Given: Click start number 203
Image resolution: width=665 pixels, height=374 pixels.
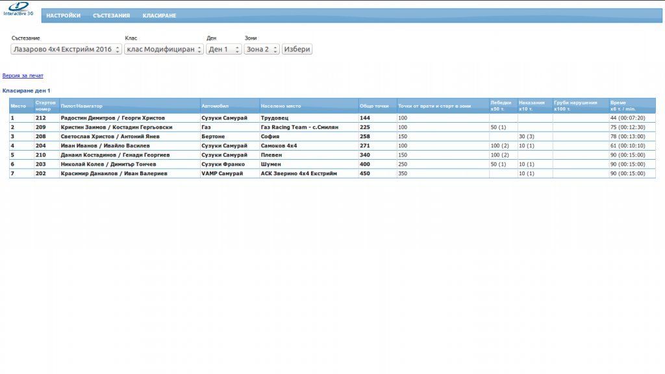Looking at the screenshot, I should point(41,164).
